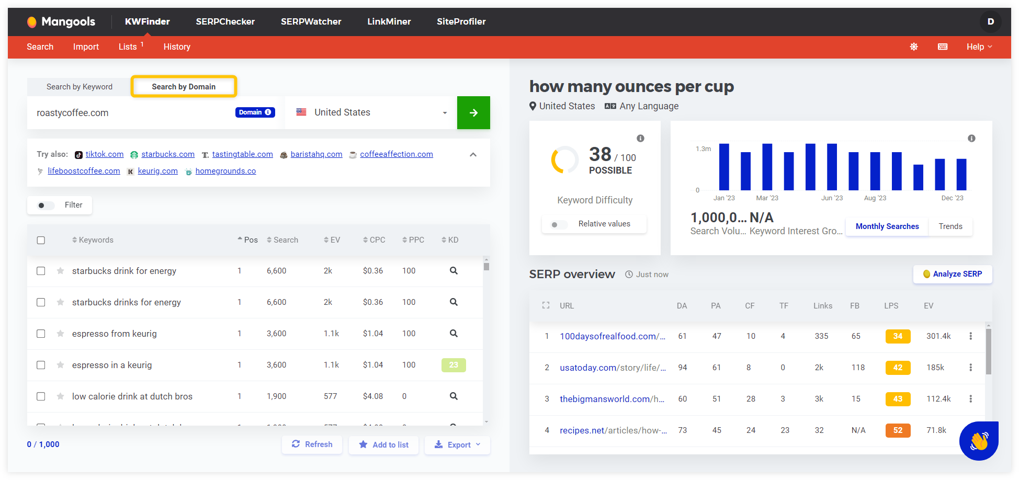The width and height of the screenshot is (1019, 480).
Task: Expand the Help menu
Action: coord(978,47)
